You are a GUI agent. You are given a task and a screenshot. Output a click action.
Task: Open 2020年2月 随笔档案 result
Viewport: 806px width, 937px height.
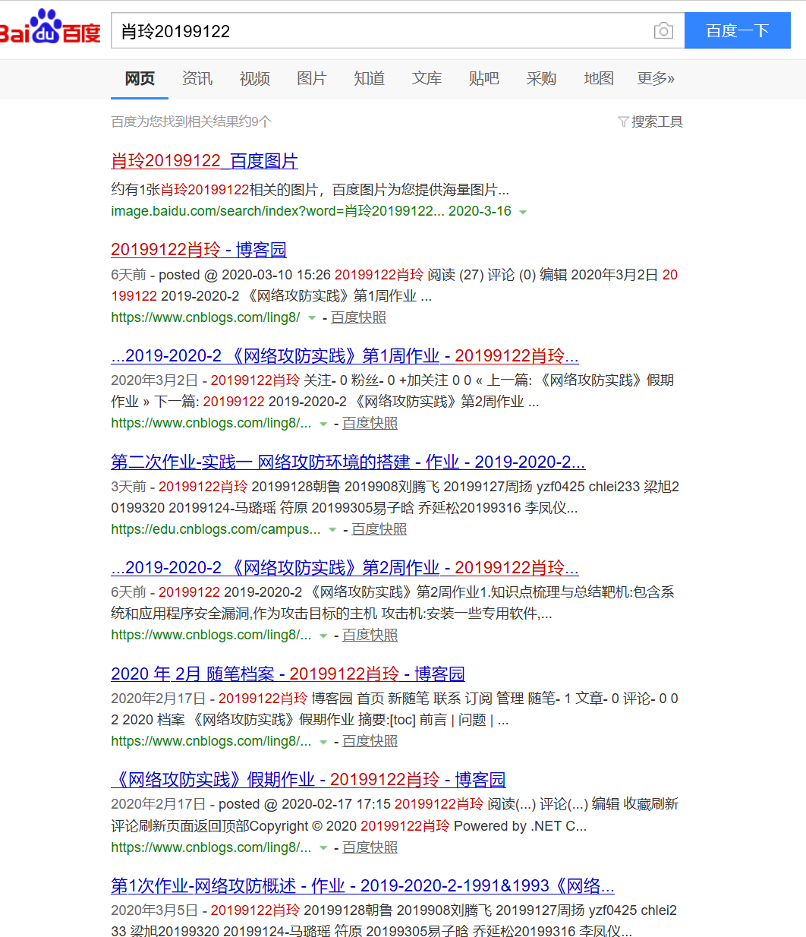pos(288,674)
